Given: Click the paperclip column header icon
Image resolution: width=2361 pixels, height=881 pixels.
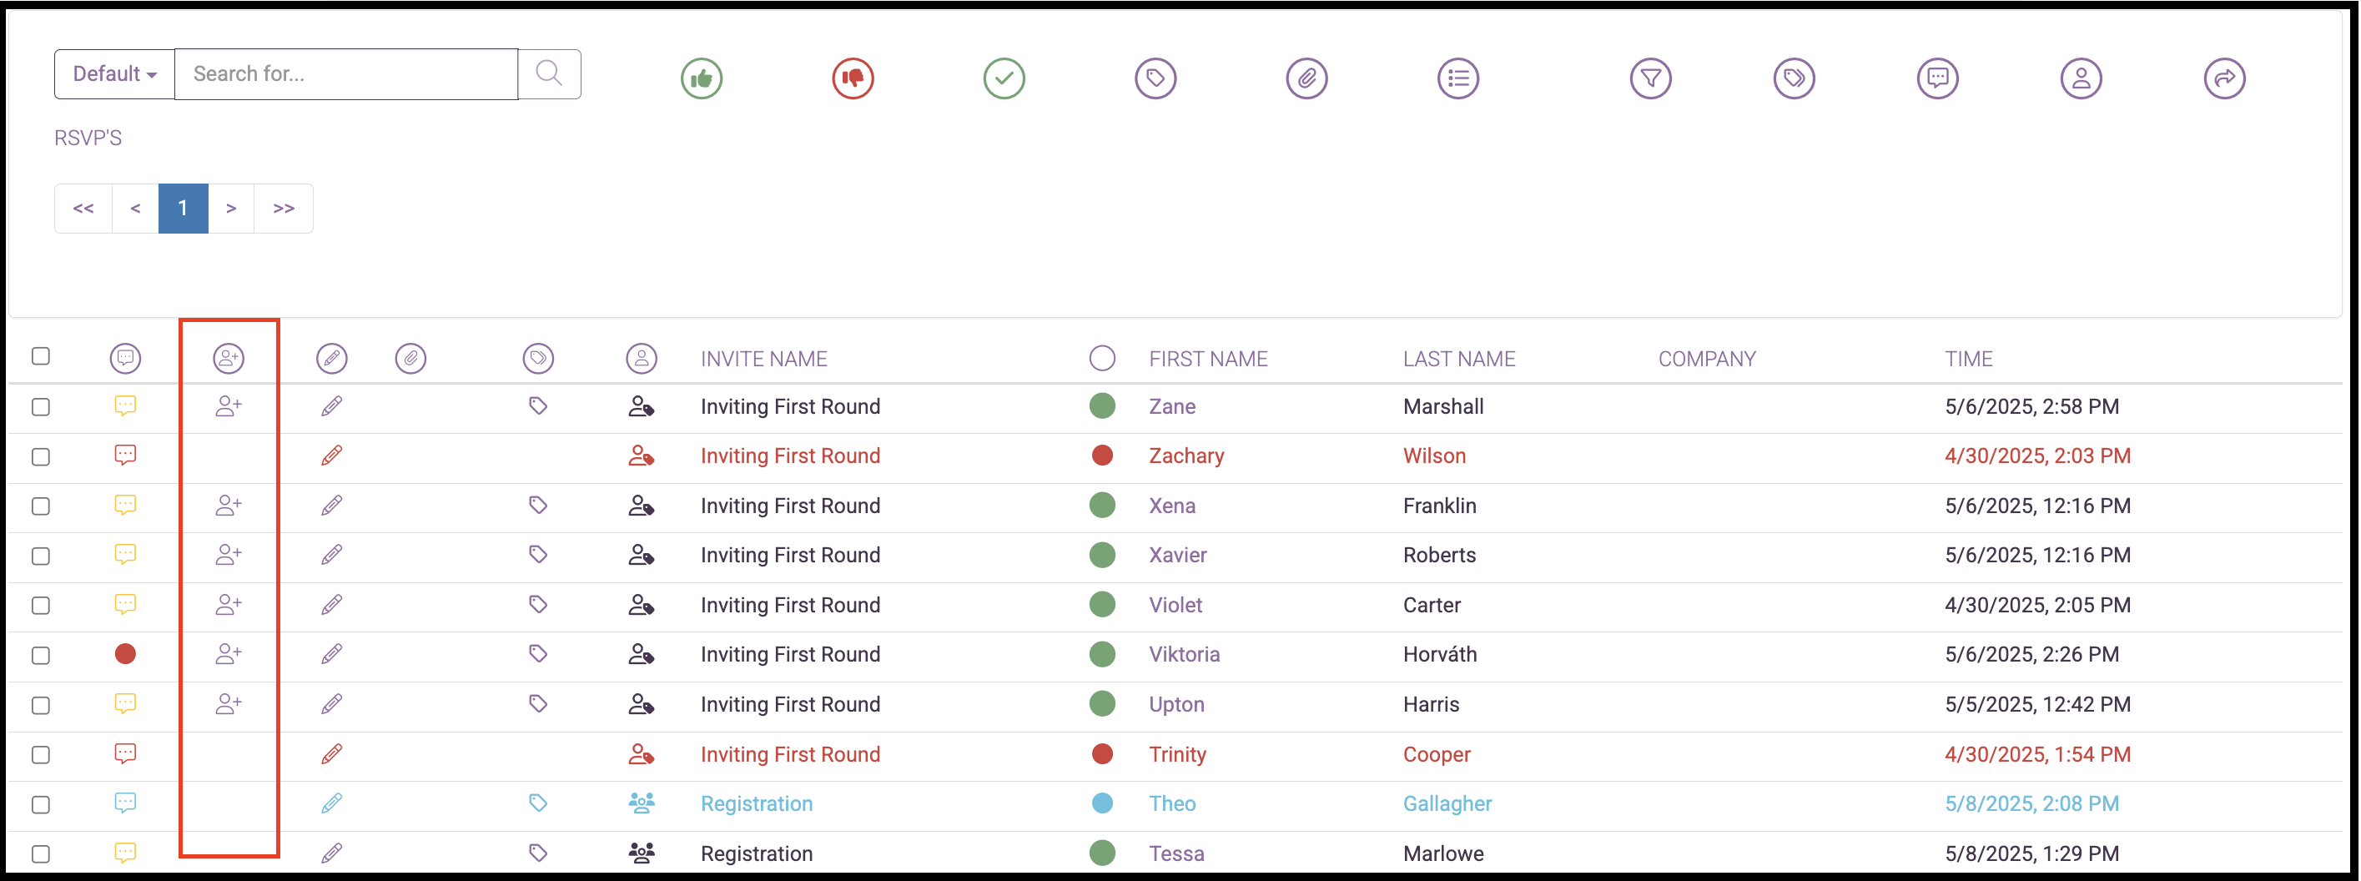Looking at the screenshot, I should coord(410,359).
